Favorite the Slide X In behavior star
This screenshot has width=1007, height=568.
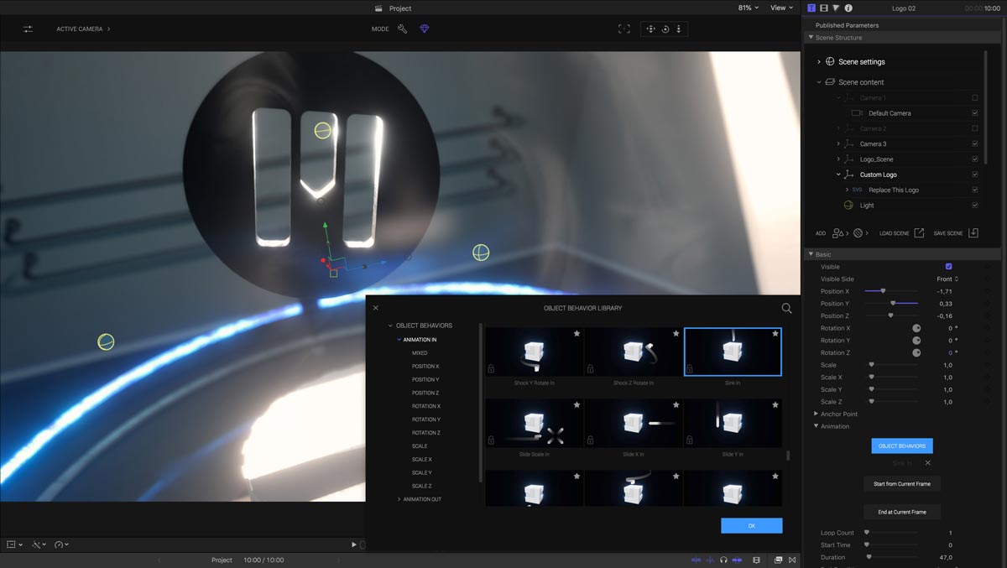(676, 404)
